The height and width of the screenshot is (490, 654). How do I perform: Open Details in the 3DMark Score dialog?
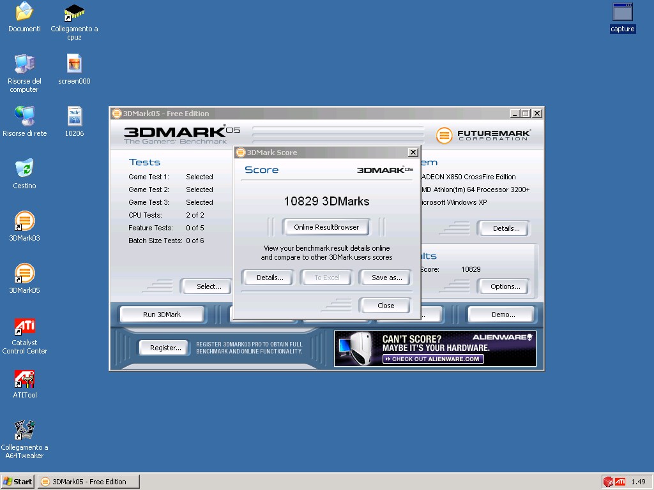(x=270, y=278)
